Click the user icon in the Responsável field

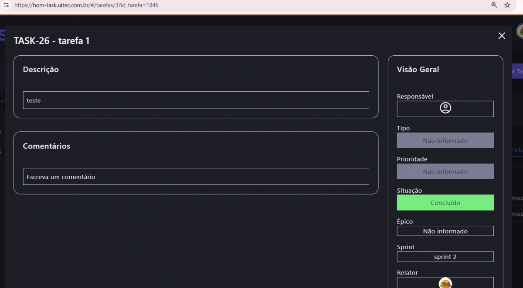[x=445, y=108]
